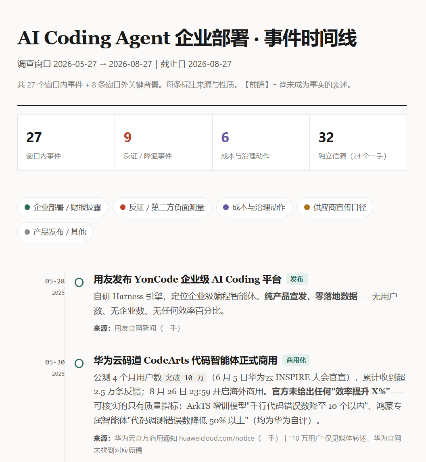Click the 来源：用友官网新闻（一手）line
426x462 pixels.
(x=137, y=328)
